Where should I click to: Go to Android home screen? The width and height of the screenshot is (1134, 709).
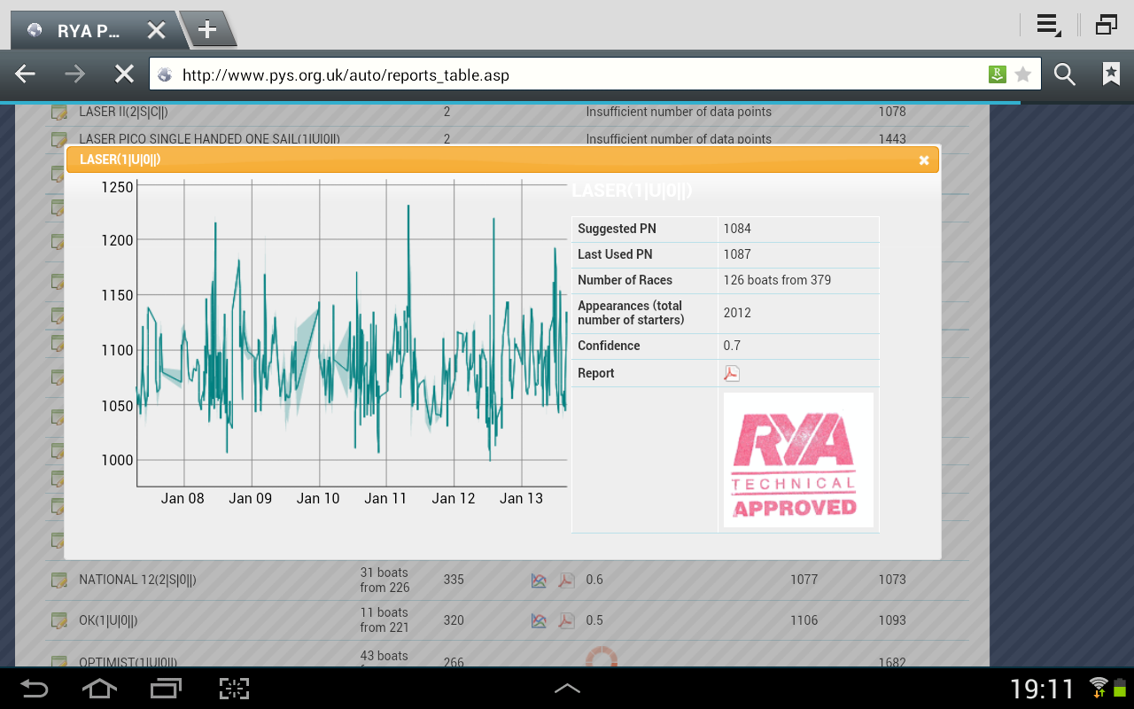[x=99, y=688]
